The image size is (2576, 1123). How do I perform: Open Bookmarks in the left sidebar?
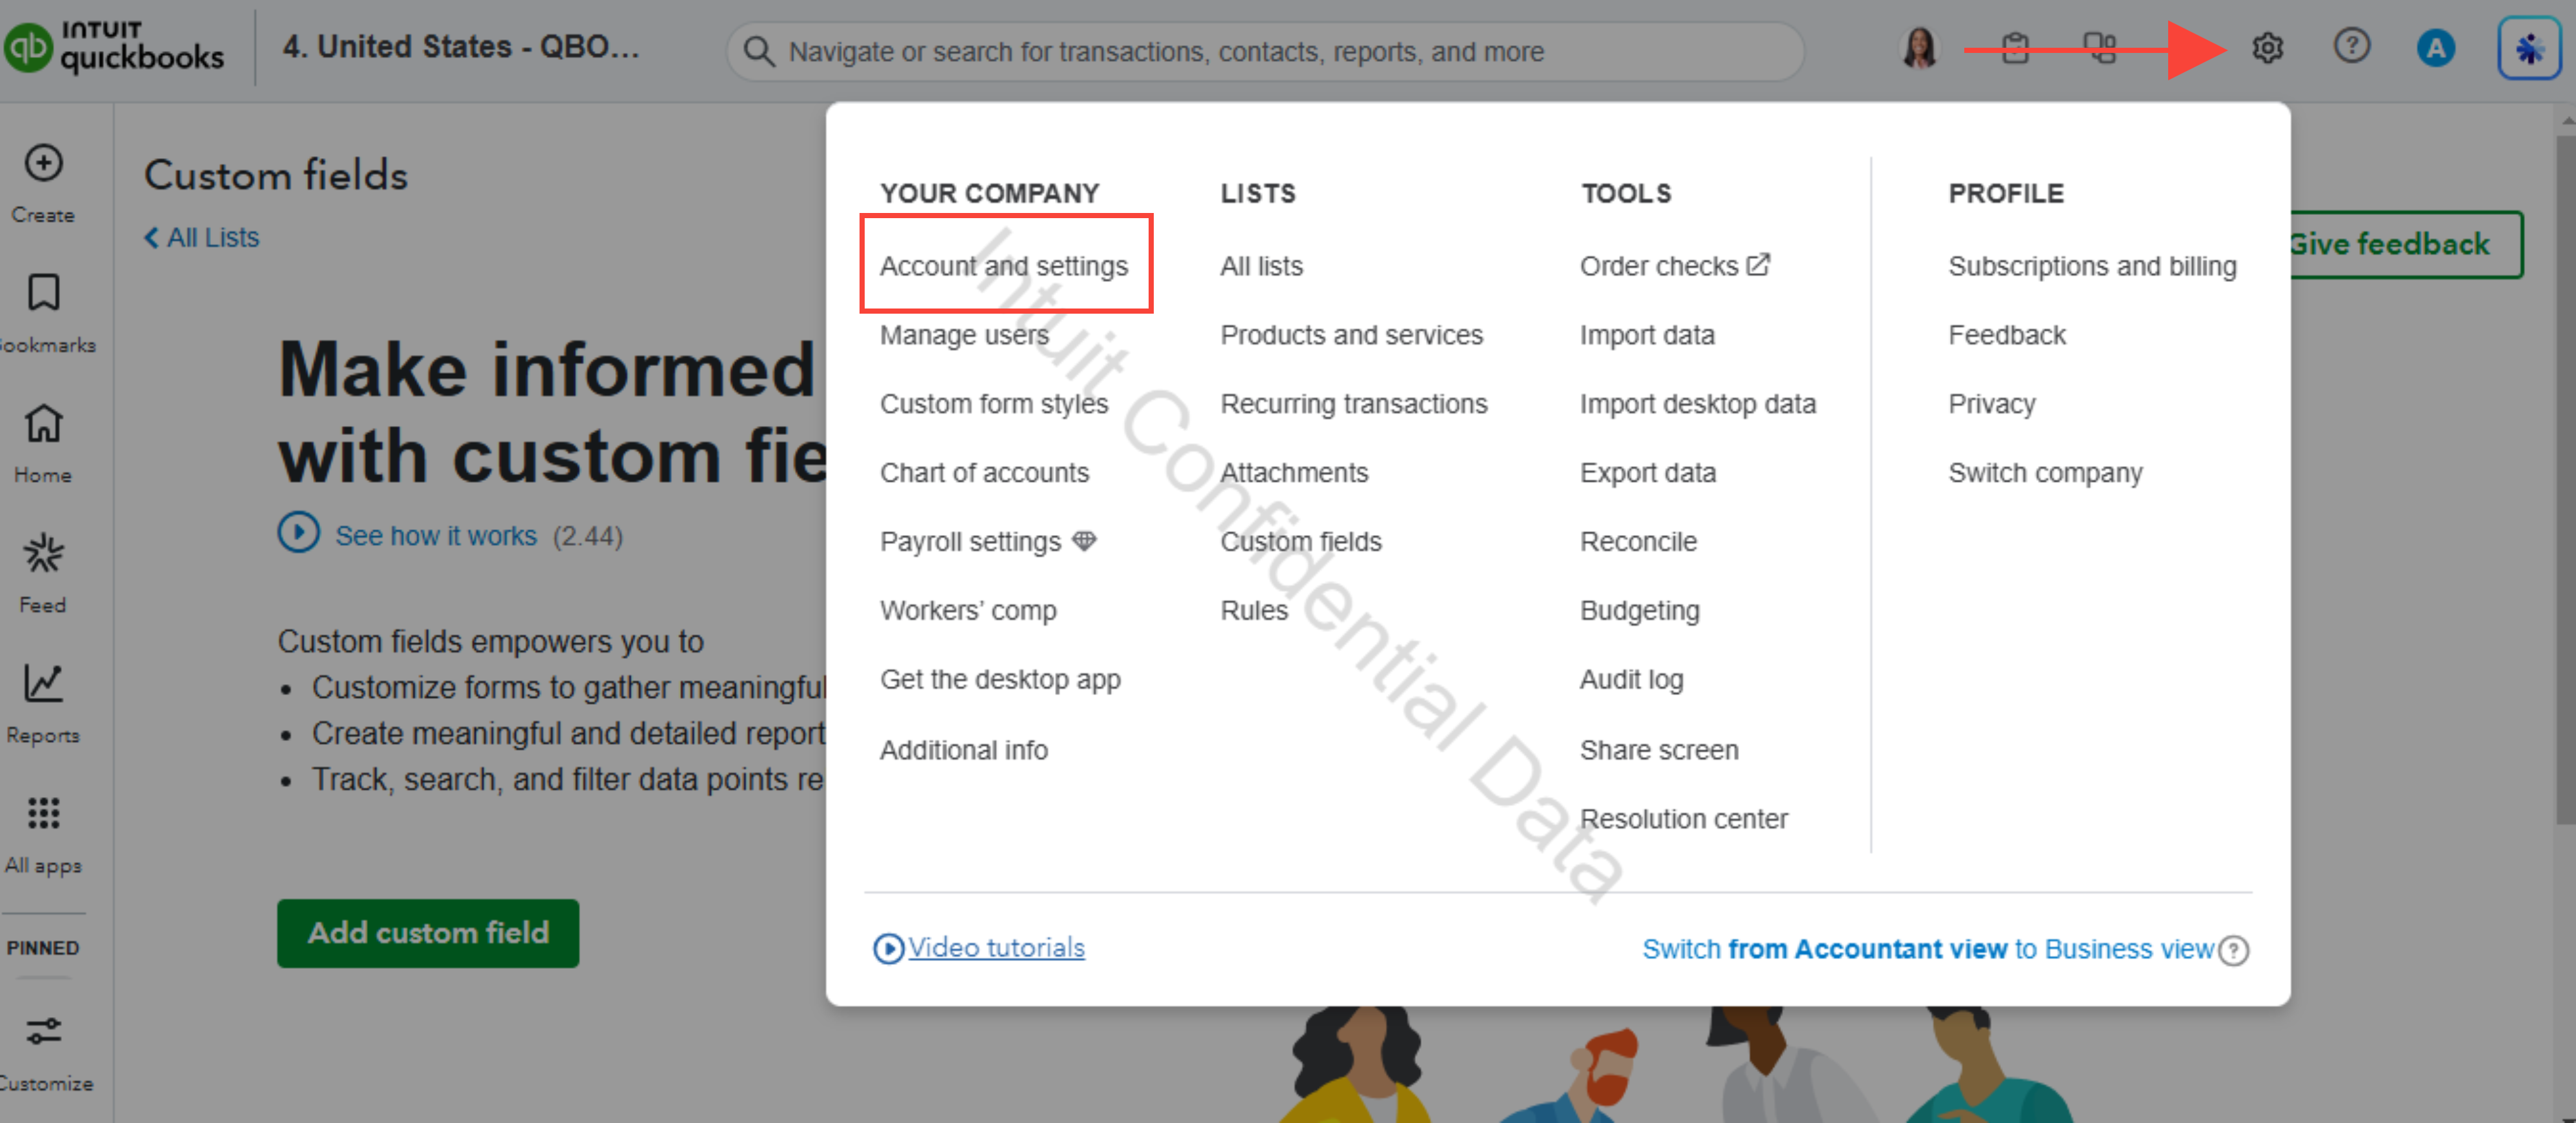pos(43,294)
